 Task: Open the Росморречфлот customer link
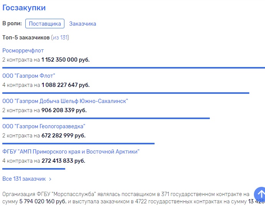coord(23,51)
